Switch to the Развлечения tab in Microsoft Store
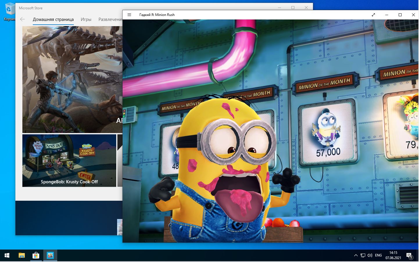The image size is (419, 262). coord(110,19)
